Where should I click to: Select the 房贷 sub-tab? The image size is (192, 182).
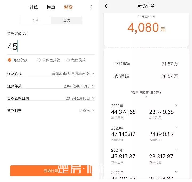[67, 20]
